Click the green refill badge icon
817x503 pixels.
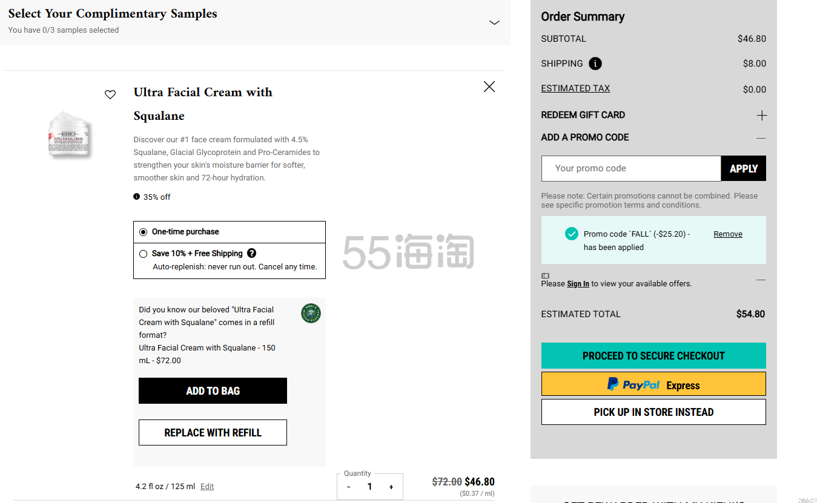311,314
